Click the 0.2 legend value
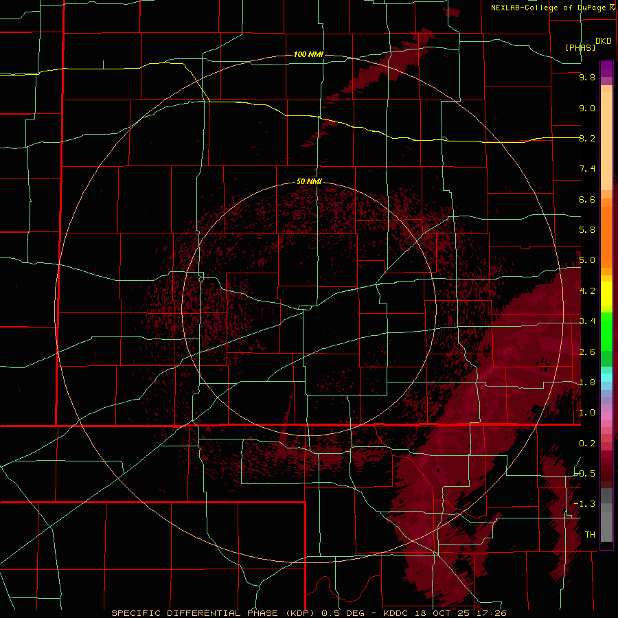 pyautogui.click(x=587, y=444)
